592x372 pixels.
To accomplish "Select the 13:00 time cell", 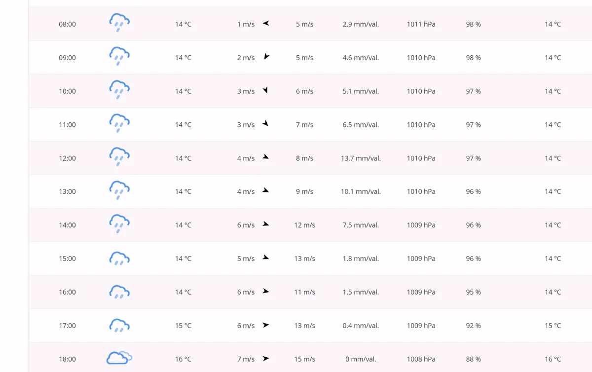I will coord(68,191).
